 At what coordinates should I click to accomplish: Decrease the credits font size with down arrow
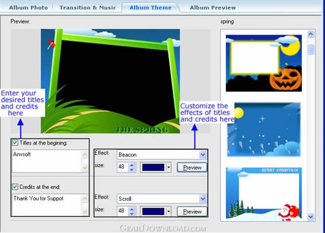click(x=132, y=213)
